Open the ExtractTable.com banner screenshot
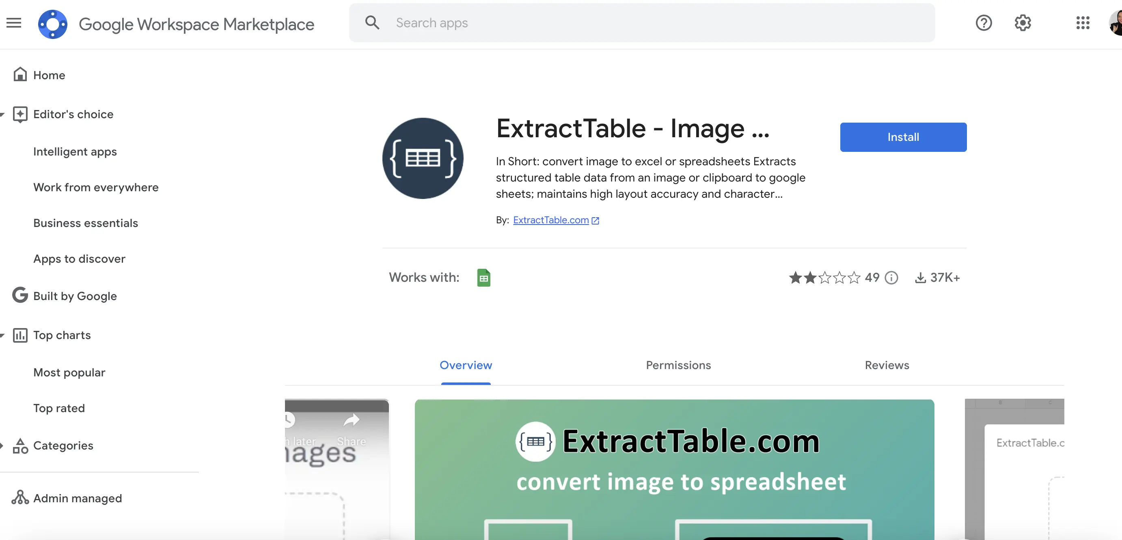 674,469
